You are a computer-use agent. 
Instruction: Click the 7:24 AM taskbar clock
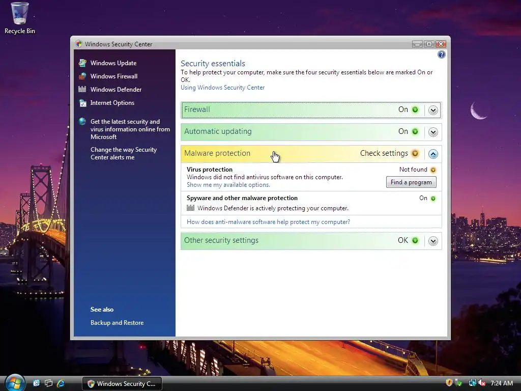[x=501, y=383]
